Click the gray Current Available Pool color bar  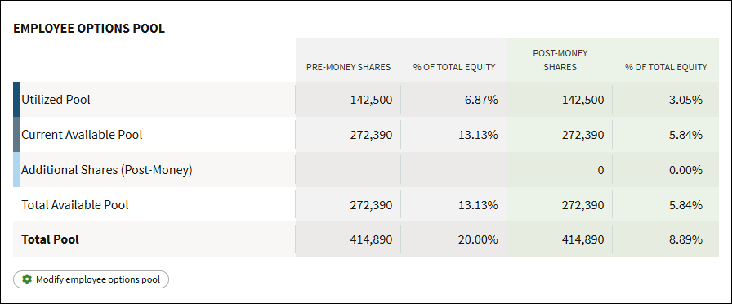pos(16,135)
